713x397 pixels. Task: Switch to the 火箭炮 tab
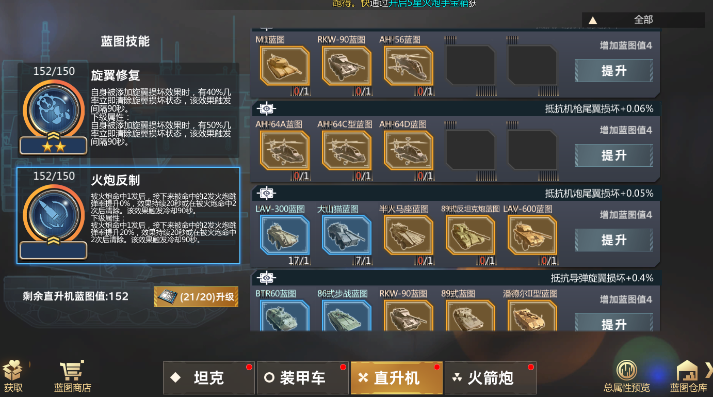pyautogui.click(x=490, y=378)
